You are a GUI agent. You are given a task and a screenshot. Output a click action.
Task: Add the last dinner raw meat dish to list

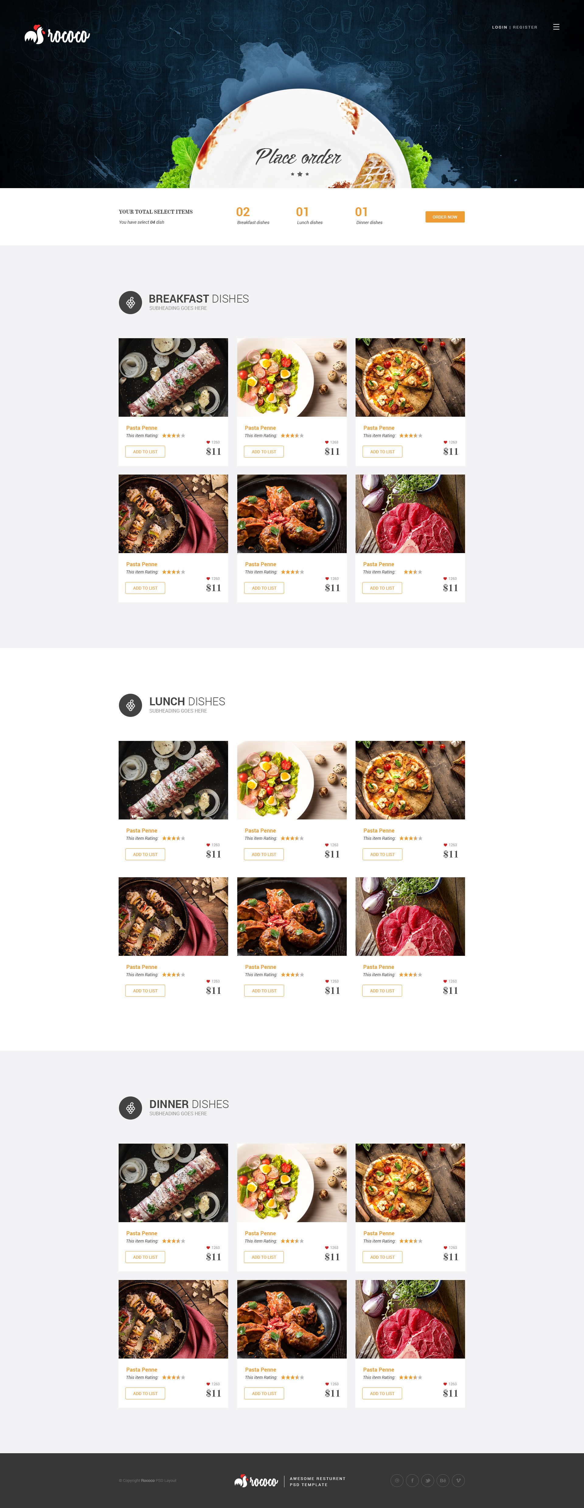382,1393
